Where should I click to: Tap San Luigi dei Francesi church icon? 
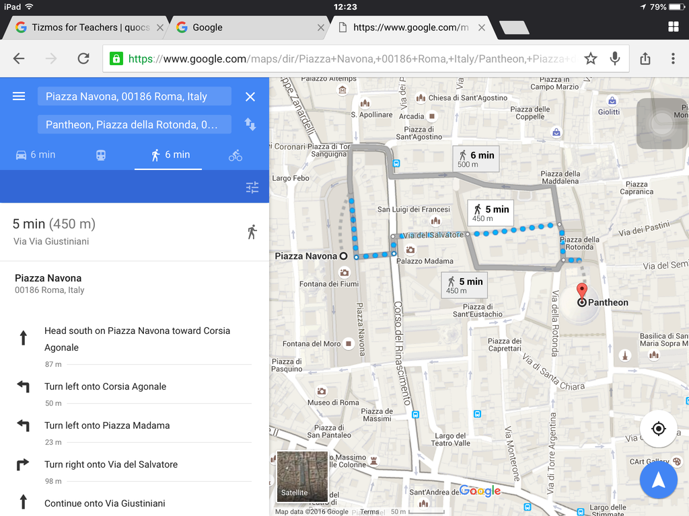coord(435,220)
